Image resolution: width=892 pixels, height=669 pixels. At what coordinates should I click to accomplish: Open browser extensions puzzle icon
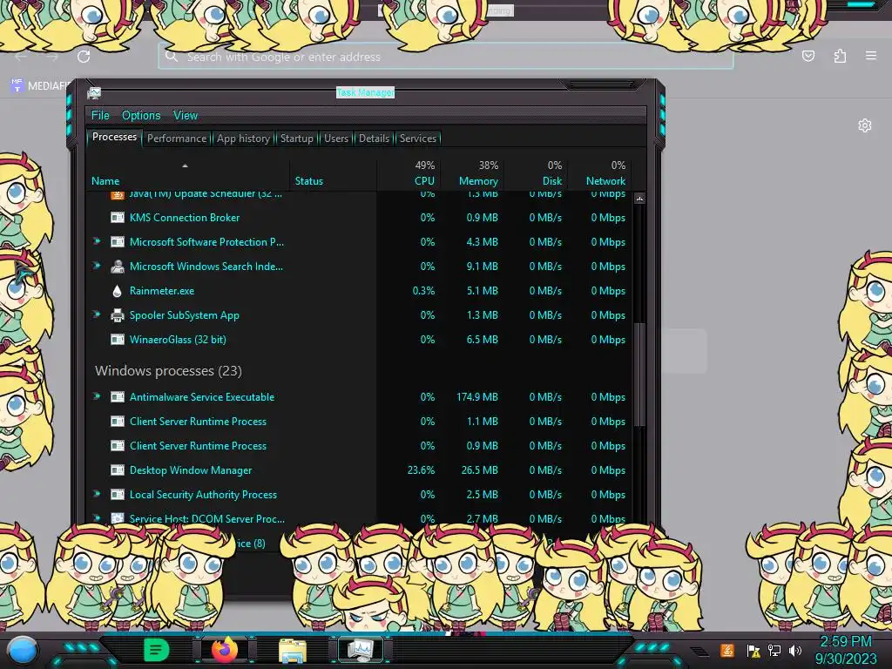pyautogui.click(x=840, y=56)
